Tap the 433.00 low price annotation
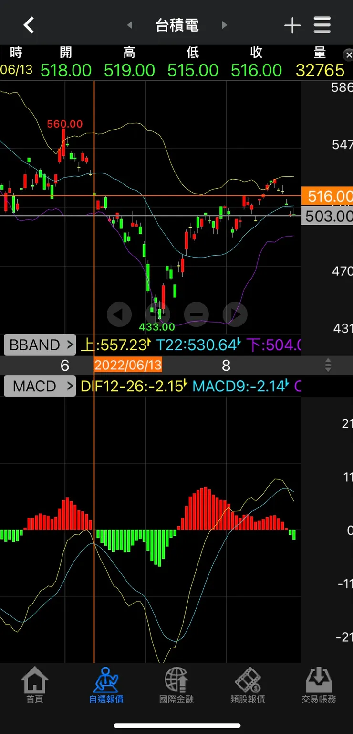Viewport: 353px width, 734px height. pyautogui.click(x=157, y=327)
